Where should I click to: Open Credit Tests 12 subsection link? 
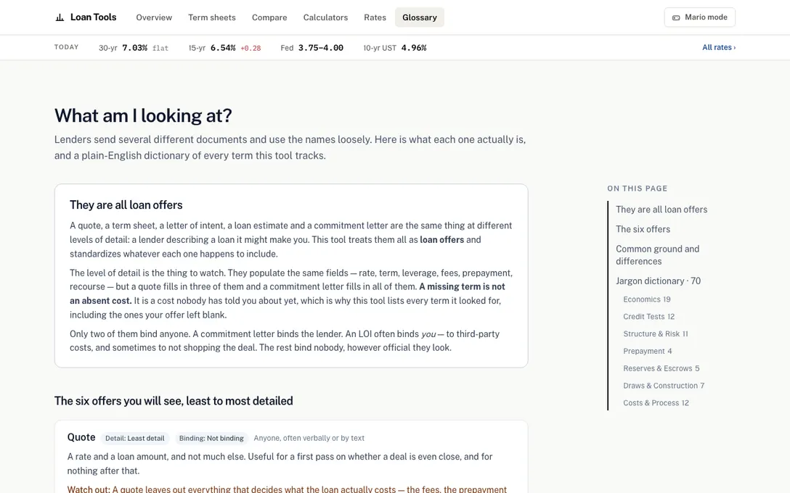pyautogui.click(x=648, y=316)
